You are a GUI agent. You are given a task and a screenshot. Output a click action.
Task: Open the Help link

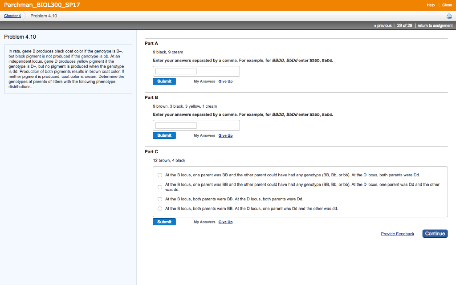click(431, 5)
